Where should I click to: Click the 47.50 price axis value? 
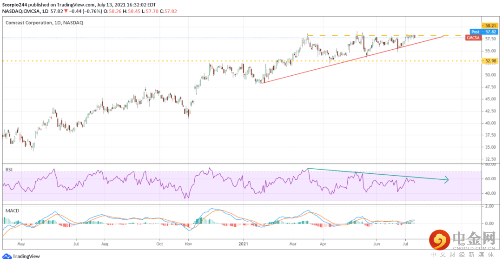click(x=490, y=87)
